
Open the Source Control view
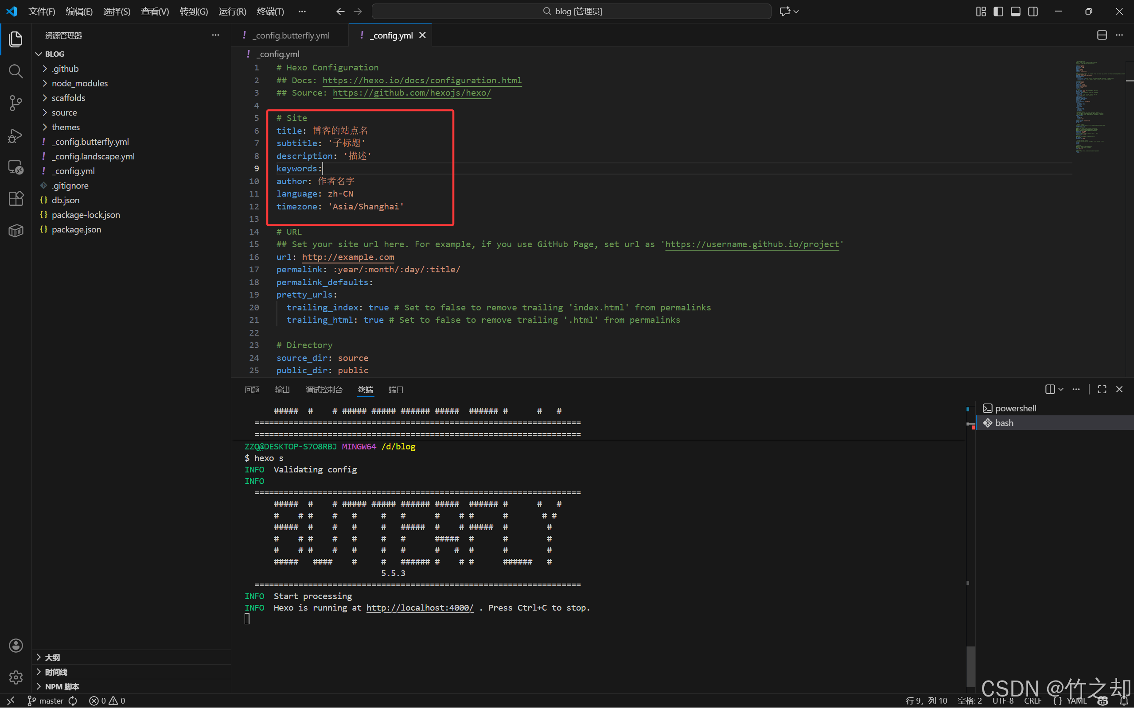(16, 103)
